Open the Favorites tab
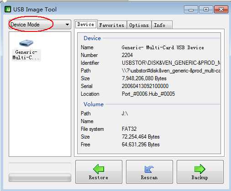 [112, 25]
